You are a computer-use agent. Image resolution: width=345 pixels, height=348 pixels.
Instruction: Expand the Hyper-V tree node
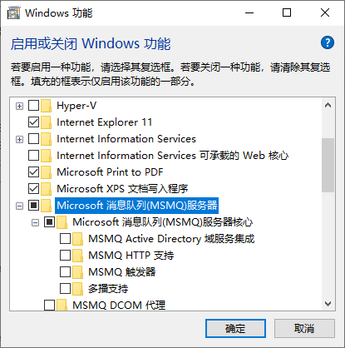pyautogui.click(x=19, y=106)
